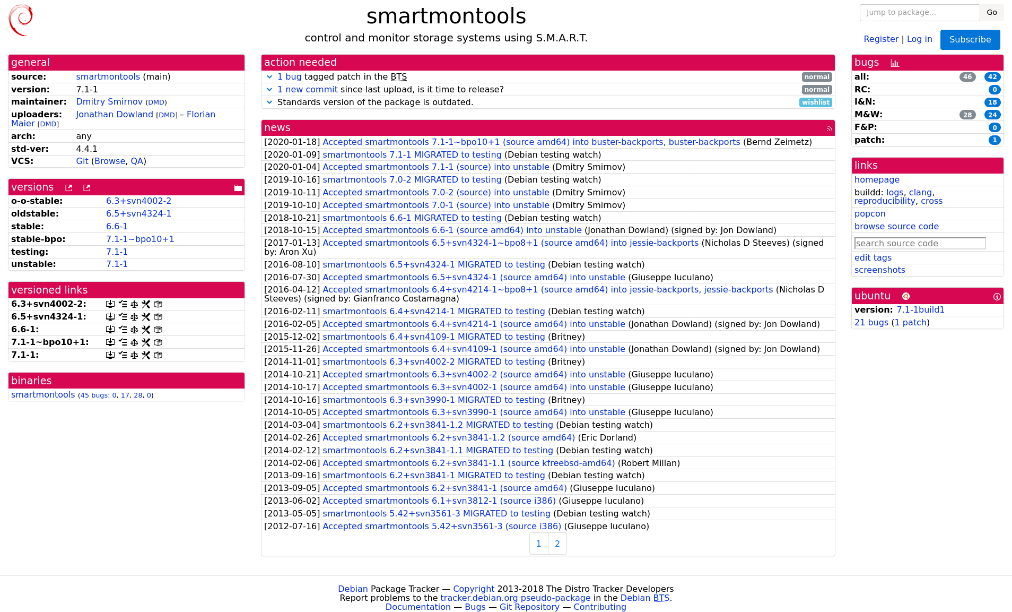Open the smartmontools binary package link

click(x=43, y=395)
